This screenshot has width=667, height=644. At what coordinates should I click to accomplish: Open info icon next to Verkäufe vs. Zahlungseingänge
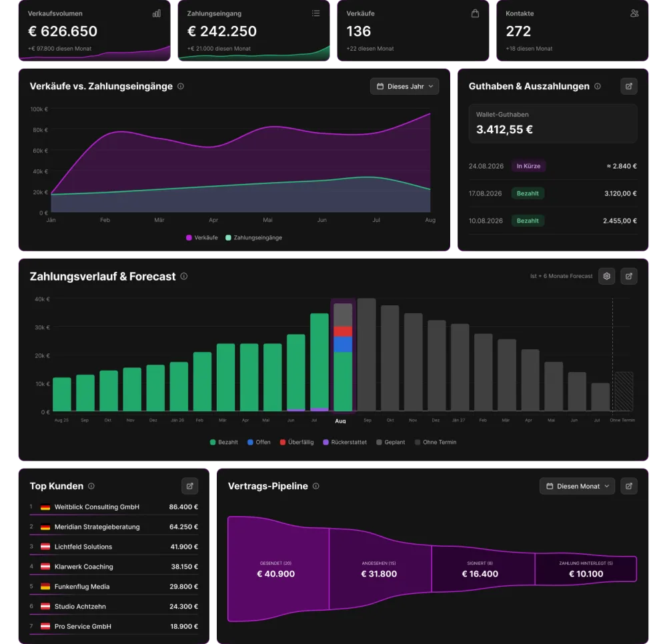(181, 86)
